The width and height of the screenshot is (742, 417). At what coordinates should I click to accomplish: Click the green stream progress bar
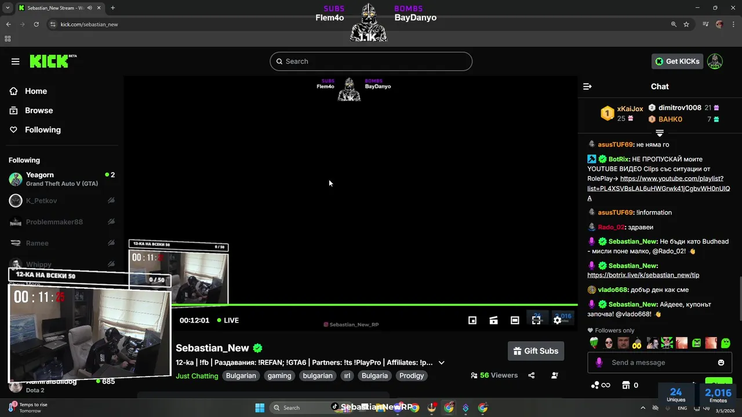click(374, 305)
